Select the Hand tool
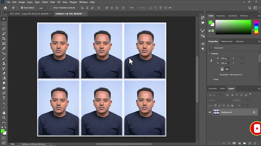Viewport: 261px width, 146px height. point(4,113)
